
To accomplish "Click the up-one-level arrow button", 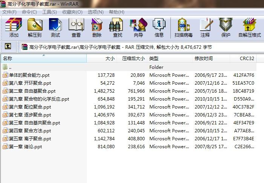I will click(8, 46).
